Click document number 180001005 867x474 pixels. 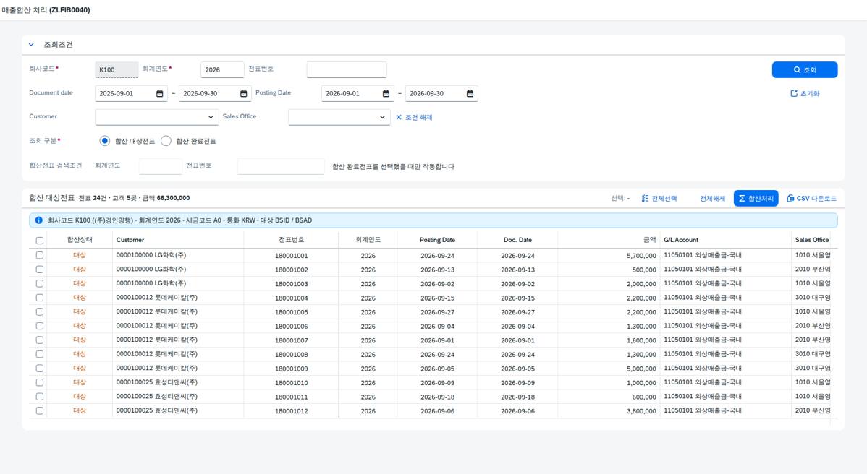(292, 312)
